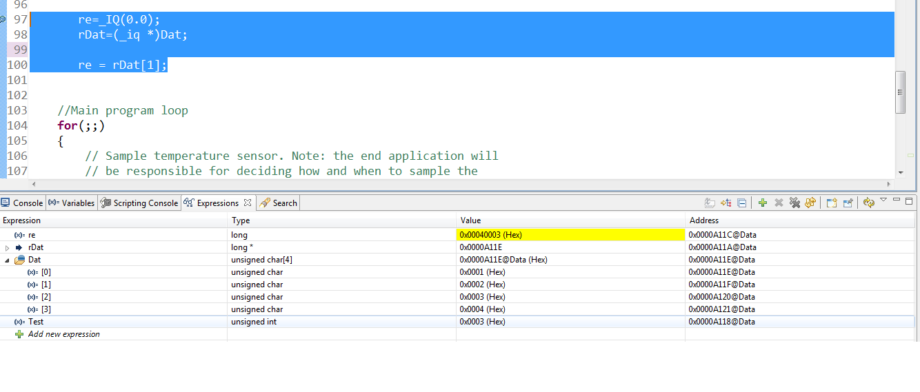This screenshot has width=920, height=392.
Task: Click the Address column header
Action: click(x=800, y=220)
